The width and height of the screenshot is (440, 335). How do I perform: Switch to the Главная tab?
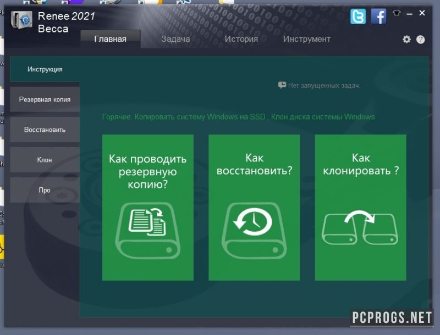[x=111, y=39]
